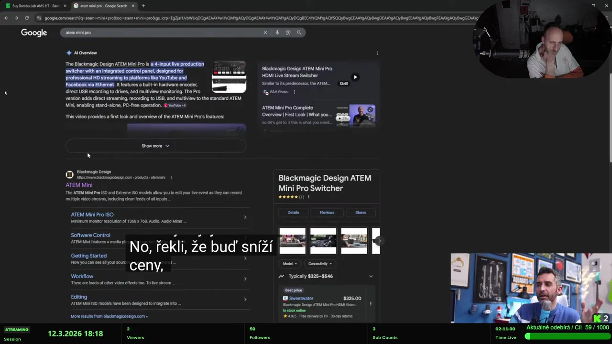Open search by image camera icon
The image size is (612, 344).
pyautogui.click(x=288, y=32)
